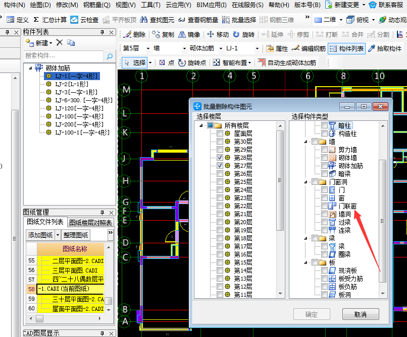
Task: Open 编辑钢筋 edit rebar tool
Action: click(x=309, y=48)
